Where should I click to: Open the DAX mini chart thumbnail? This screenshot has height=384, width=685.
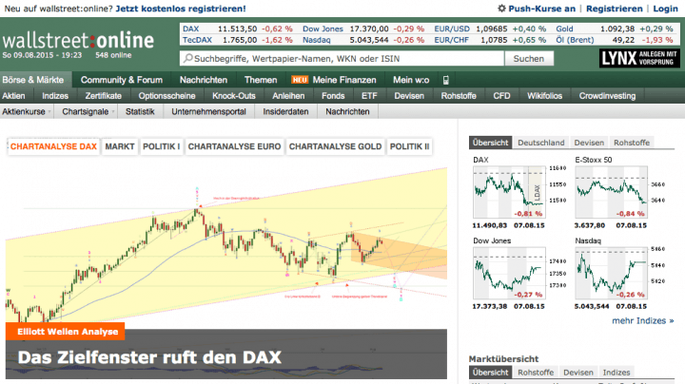coord(509,192)
